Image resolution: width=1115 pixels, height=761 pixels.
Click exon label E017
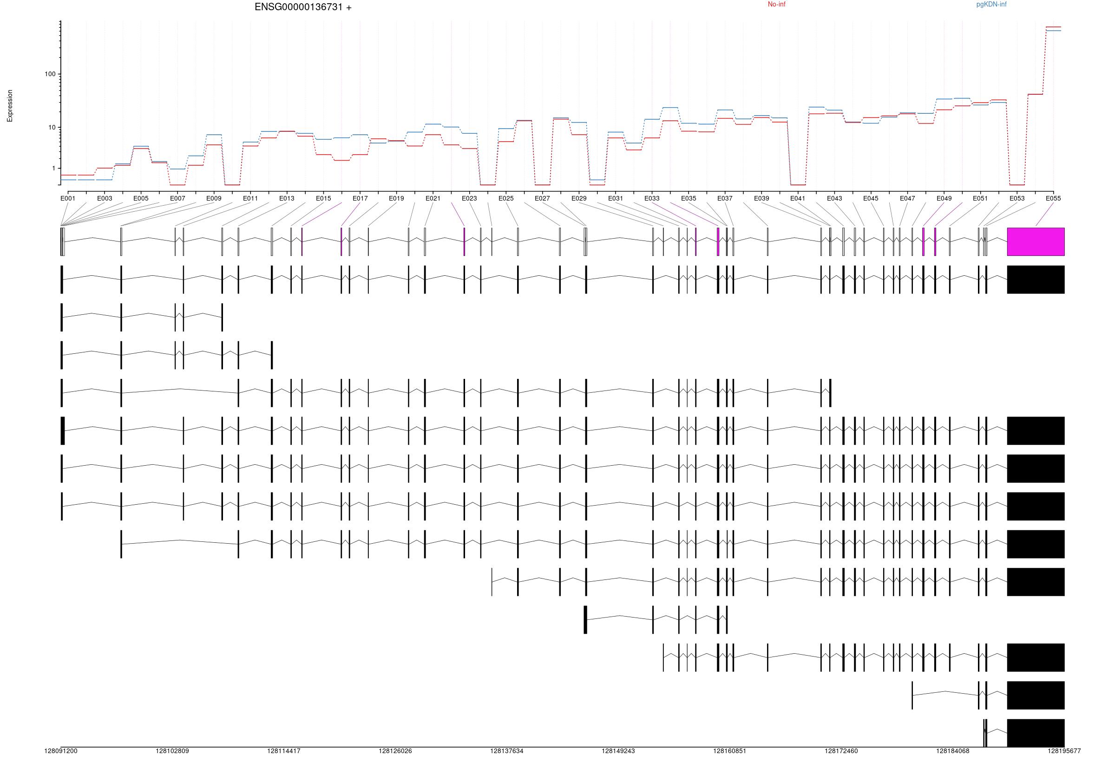click(361, 198)
